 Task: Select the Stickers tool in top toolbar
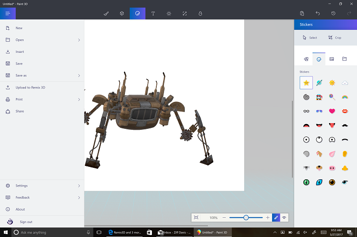click(x=137, y=13)
